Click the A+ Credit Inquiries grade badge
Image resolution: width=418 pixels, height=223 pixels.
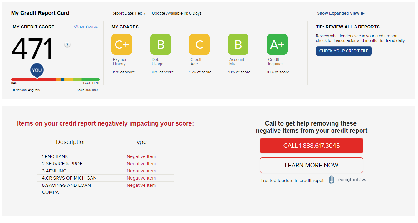[277, 44]
